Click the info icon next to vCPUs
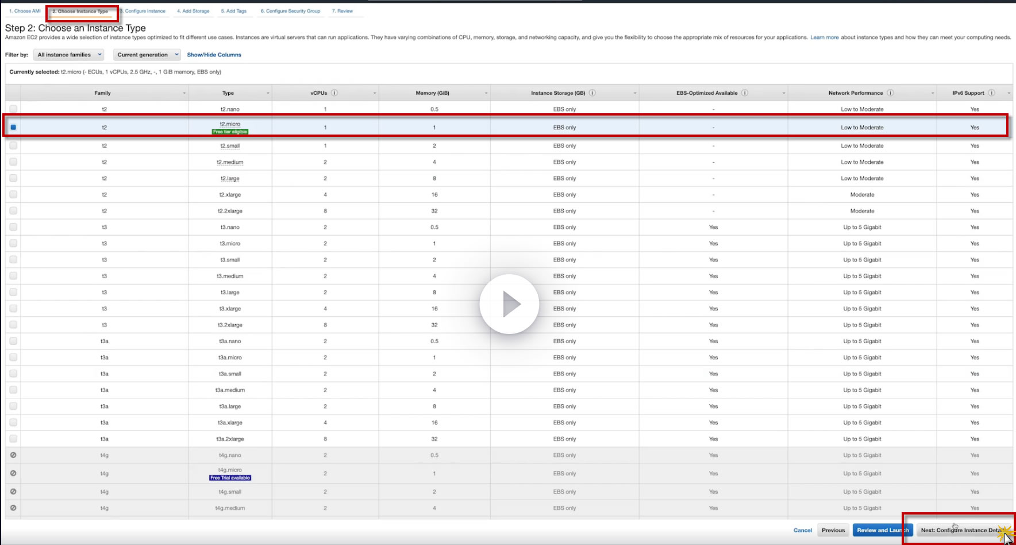The image size is (1016, 545). (x=334, y=93)
